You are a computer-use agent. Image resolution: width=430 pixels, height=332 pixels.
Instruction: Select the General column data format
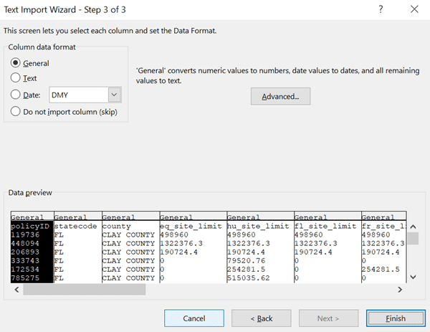tap(16, 63)
